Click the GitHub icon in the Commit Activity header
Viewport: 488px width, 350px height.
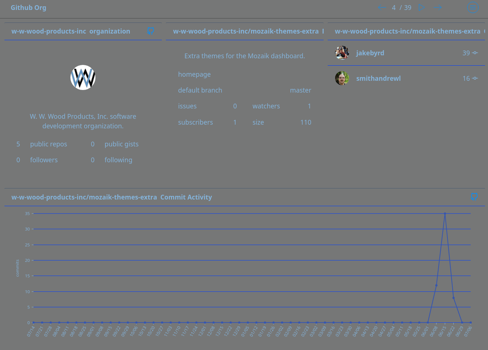474,197
